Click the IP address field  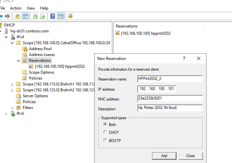tap(157, 89)
